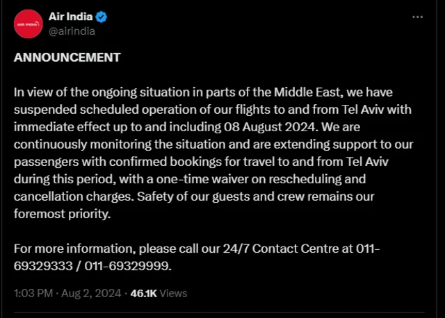Screen dimensions: 445x318
Task: Open the three-dot More options menu
Action: [417, 17]
